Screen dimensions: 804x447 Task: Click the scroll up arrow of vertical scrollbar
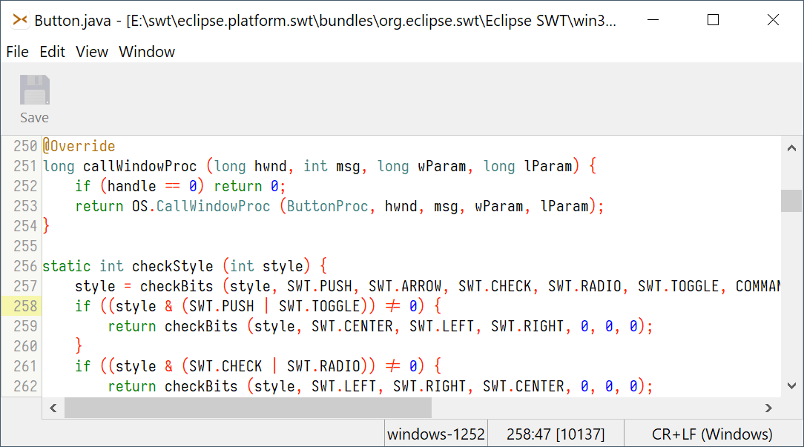pos(791,147)
